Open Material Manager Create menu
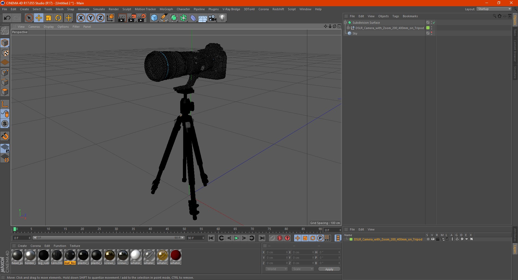The height and width of the screenshot is (280, 518). tap(22, 246)
